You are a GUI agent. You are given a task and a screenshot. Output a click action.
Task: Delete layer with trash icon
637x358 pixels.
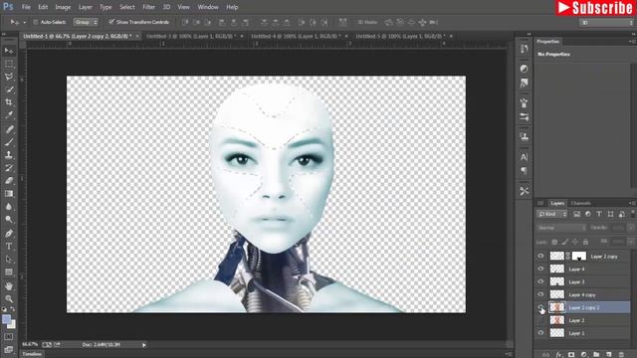[x=621, y=354]
